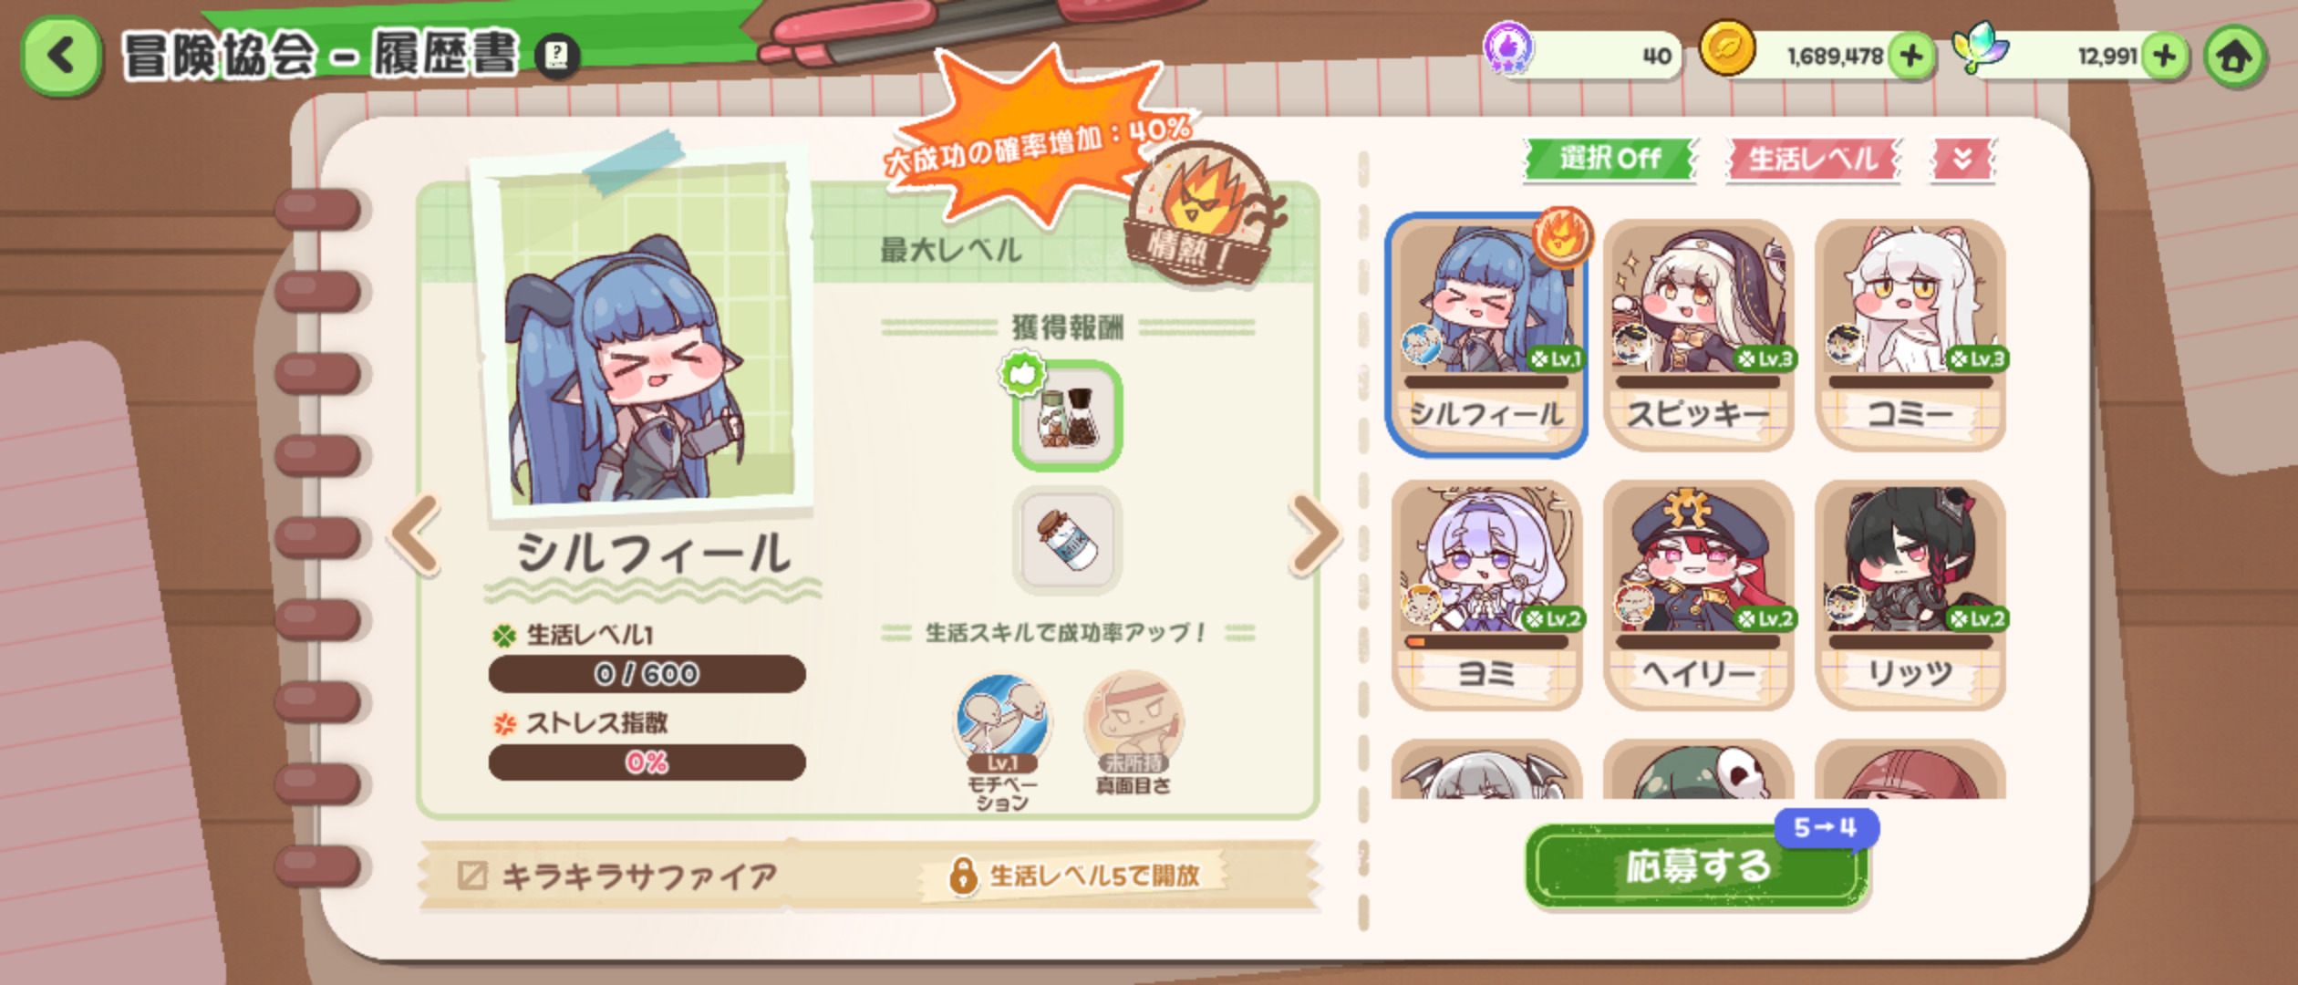2298x985 pixels.
Task: Add gold coins with the plus button
Action: [x=1911, y=57]
